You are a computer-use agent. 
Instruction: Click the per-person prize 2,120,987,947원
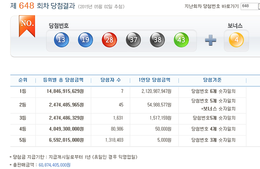pos(156,91)
